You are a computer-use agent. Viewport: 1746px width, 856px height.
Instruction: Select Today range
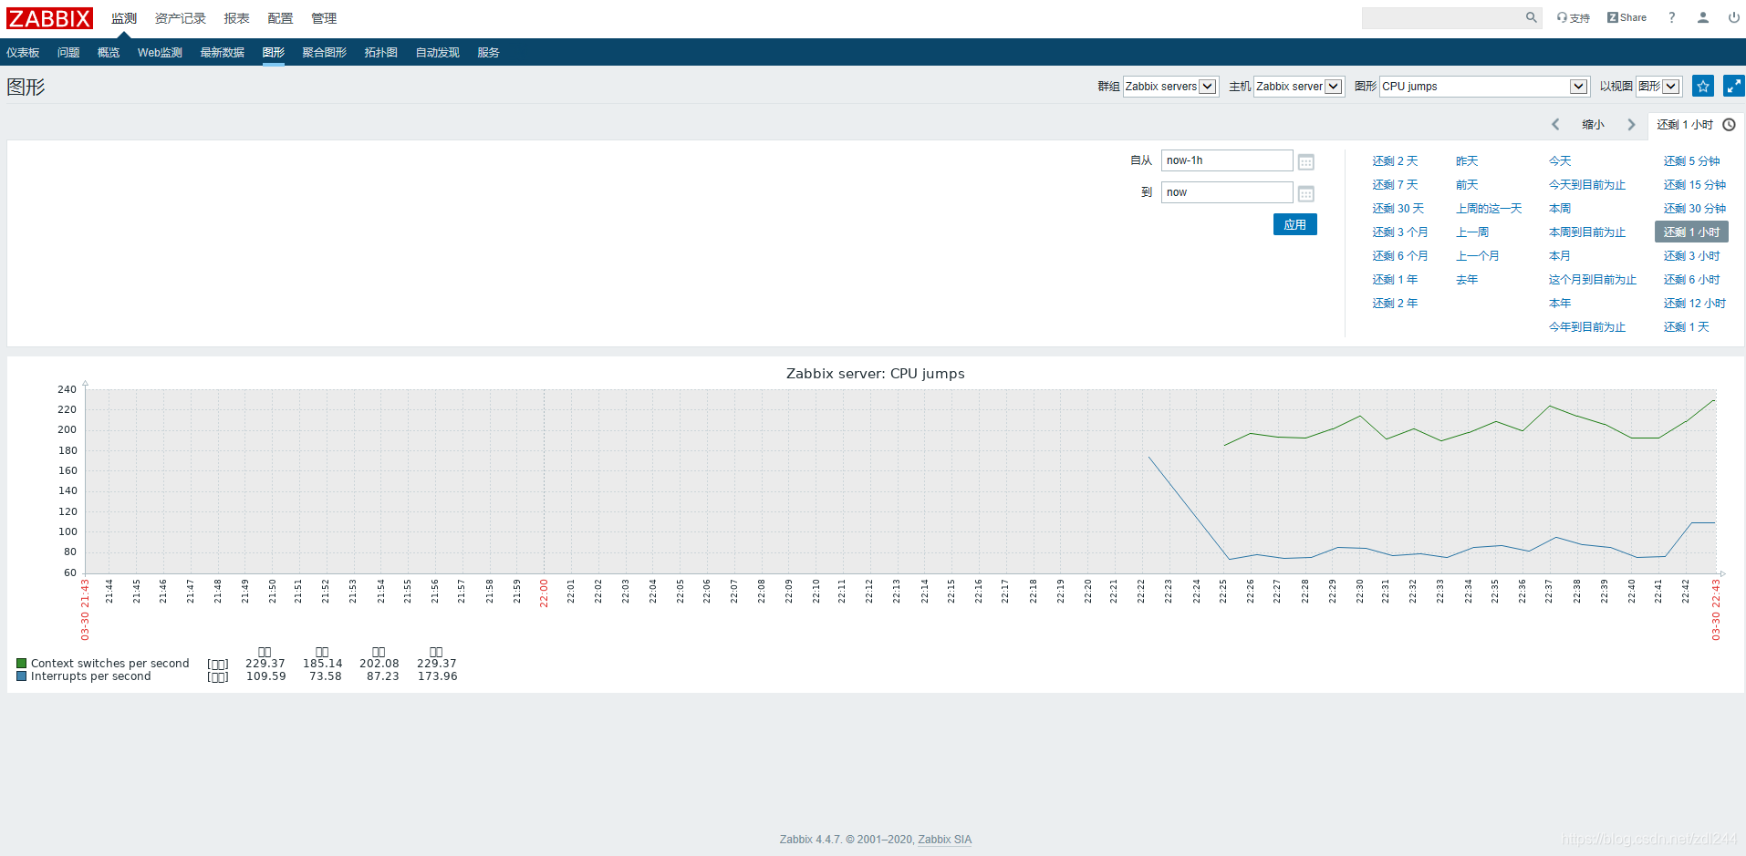tap(1560, 161)
